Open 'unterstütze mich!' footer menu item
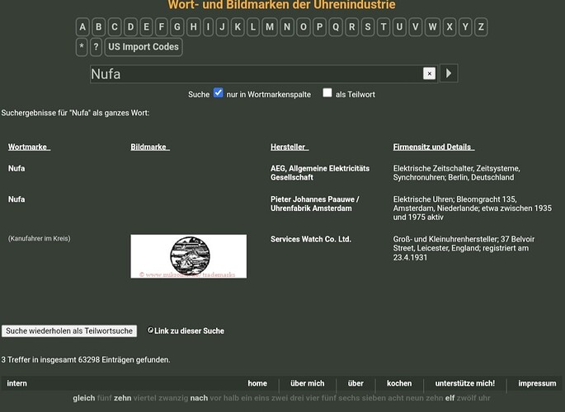Screen dimensions: 565x412 click(x=465, y=384)
